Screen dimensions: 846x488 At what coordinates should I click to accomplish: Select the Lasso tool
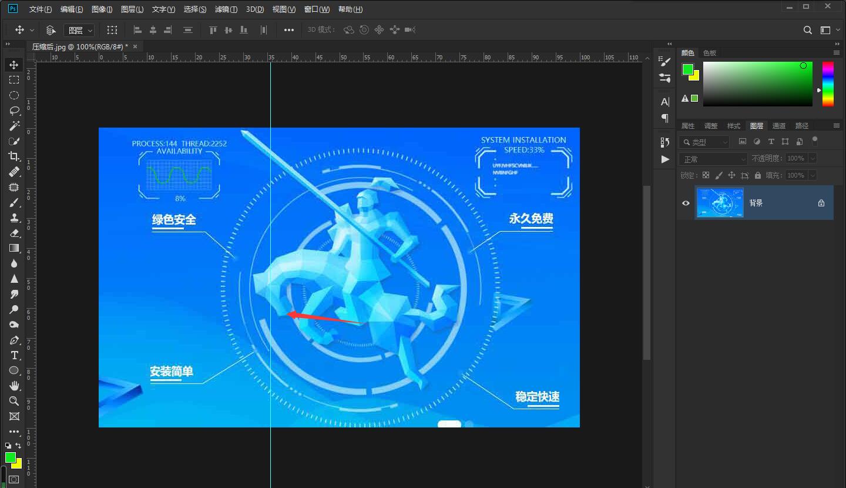14,111
